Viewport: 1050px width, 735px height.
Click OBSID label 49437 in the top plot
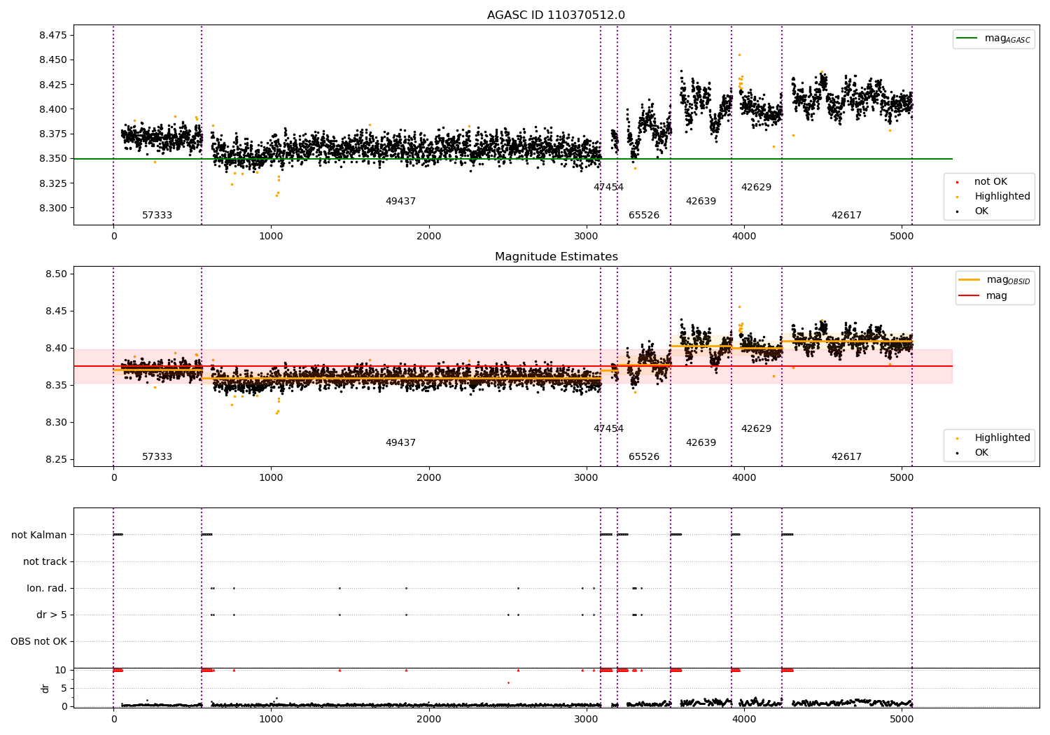(x=400, y=202)
